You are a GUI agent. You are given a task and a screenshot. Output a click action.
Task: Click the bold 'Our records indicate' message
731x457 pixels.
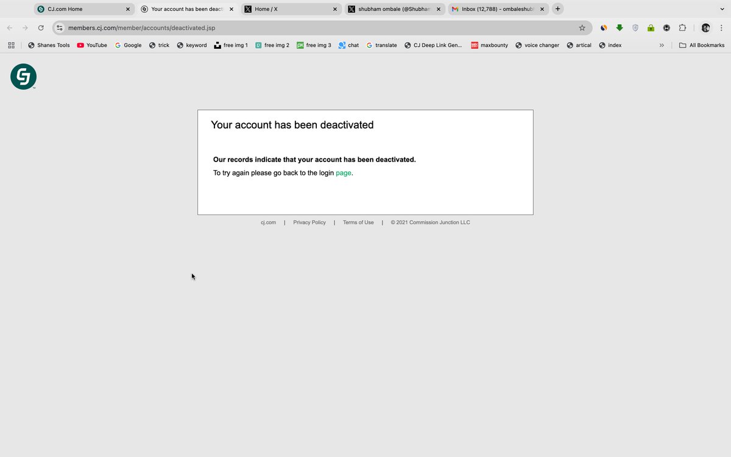(314, 160)
